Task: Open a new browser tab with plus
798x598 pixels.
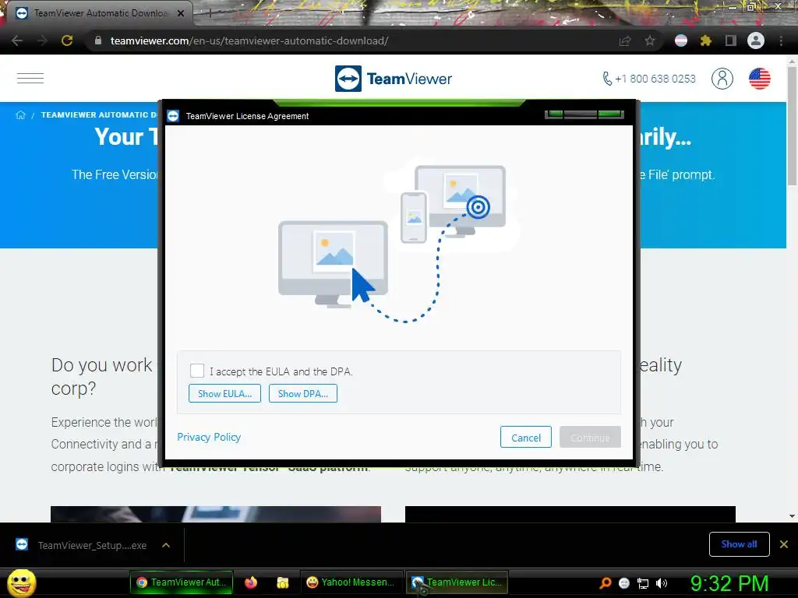Action: coord(210,14)
